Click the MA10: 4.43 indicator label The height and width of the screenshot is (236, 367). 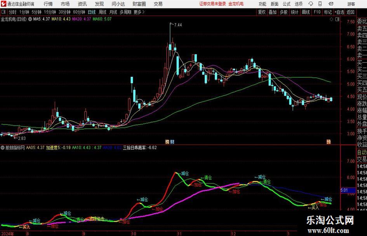click(61, 19)
